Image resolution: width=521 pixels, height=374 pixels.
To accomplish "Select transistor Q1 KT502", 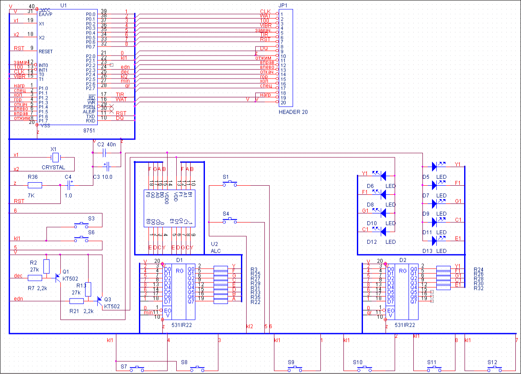I will [57, 277].
